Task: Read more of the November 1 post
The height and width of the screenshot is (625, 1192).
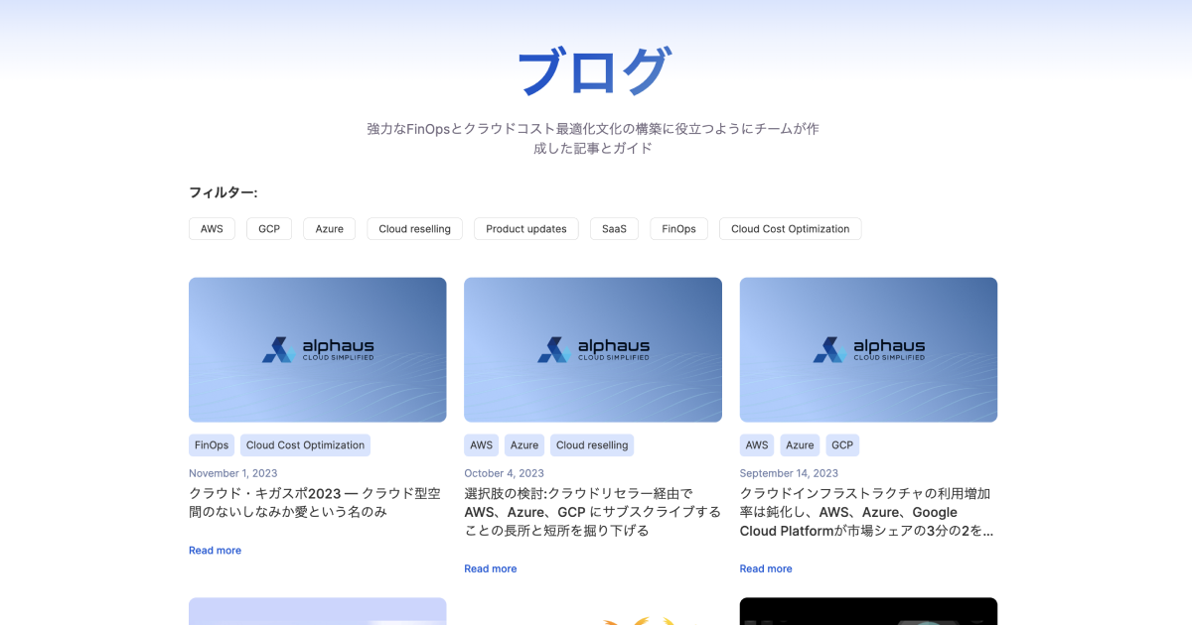Action: click(x=215, y=551)
